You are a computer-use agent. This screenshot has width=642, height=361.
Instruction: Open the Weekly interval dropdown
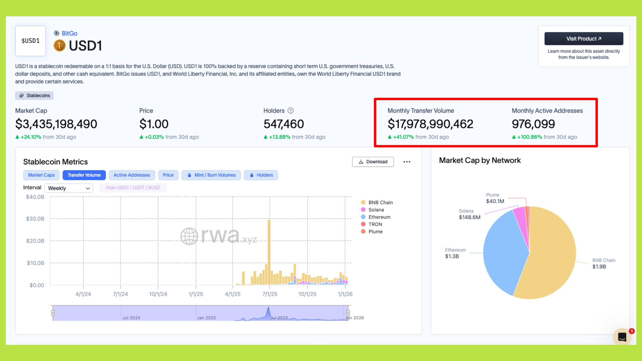coord(69,188)
